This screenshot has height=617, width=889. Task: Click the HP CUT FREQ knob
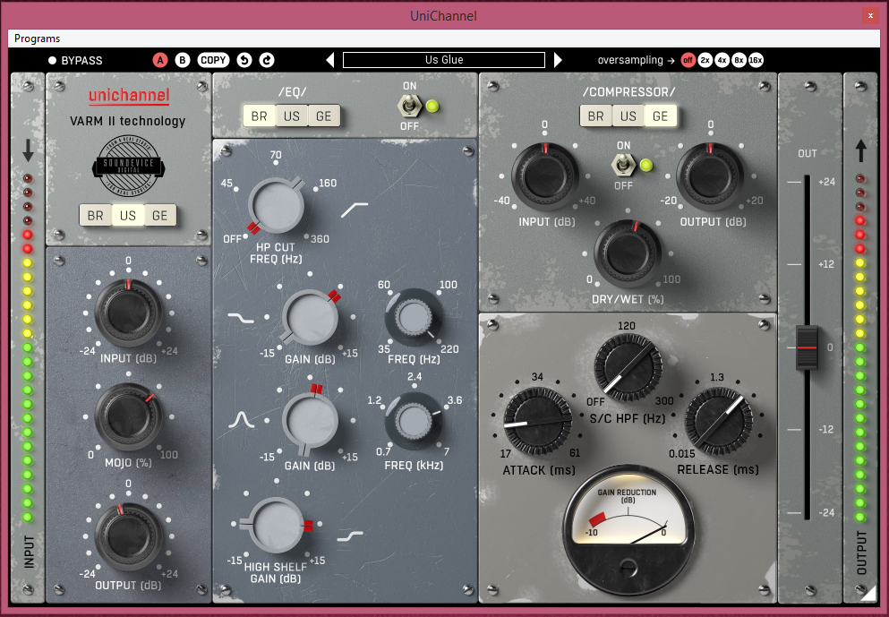coord(277,205)
